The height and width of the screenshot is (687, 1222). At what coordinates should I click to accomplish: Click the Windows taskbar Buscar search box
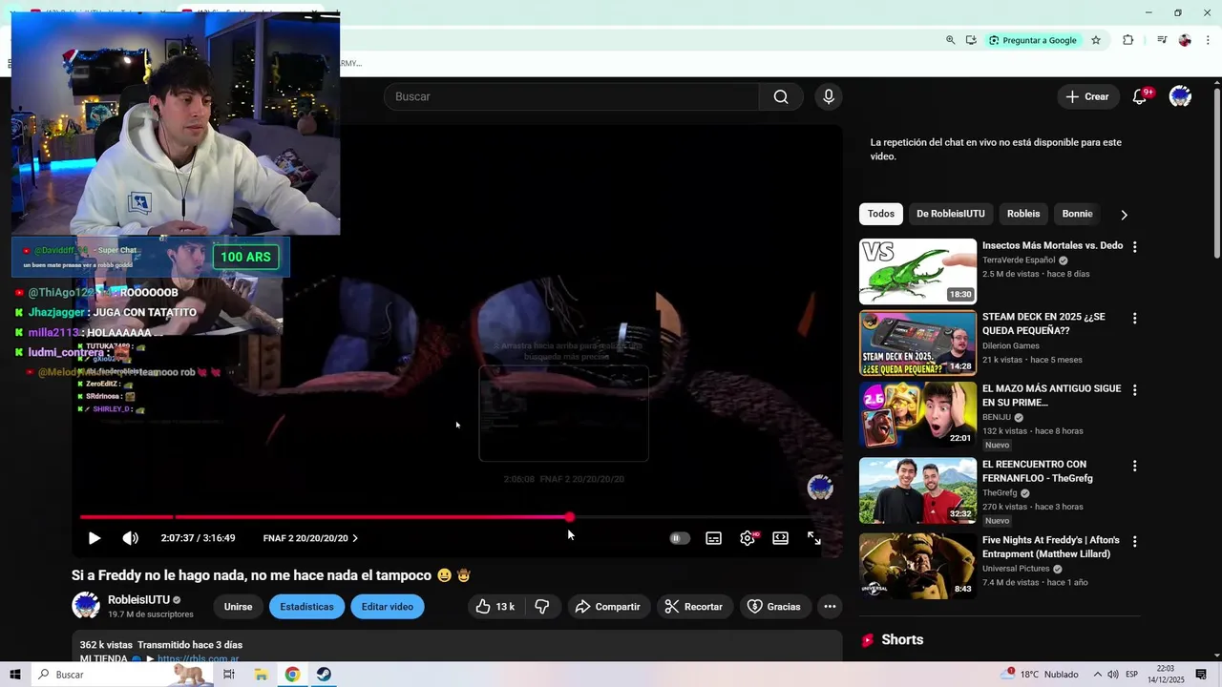click(x=122, y=675)
